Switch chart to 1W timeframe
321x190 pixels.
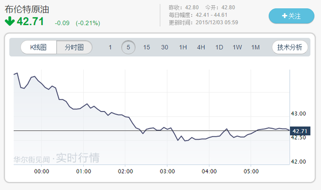(237, 47)
